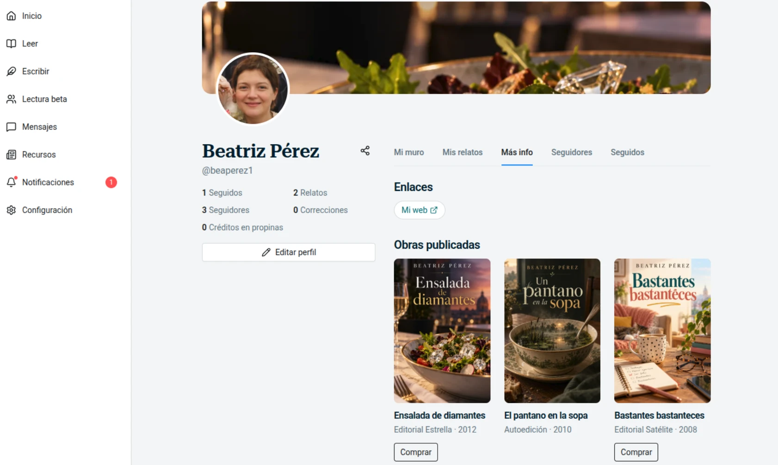Click Beatriz Pérez profile avatar photo
The width and height of the screenshot is (778, 465).
(x=253, y=89)
